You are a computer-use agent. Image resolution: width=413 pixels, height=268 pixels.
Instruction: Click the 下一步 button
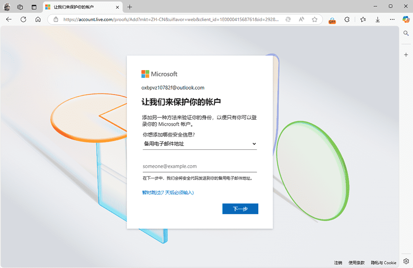[x=240, y=209]
